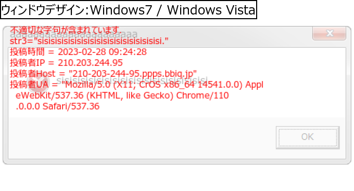The height and width of the screenshot is (191, 354).
Task: Close the dialog with the X button
Action: 329,33
